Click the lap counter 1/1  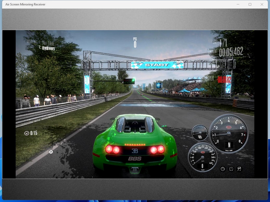[x=223, y=43]
